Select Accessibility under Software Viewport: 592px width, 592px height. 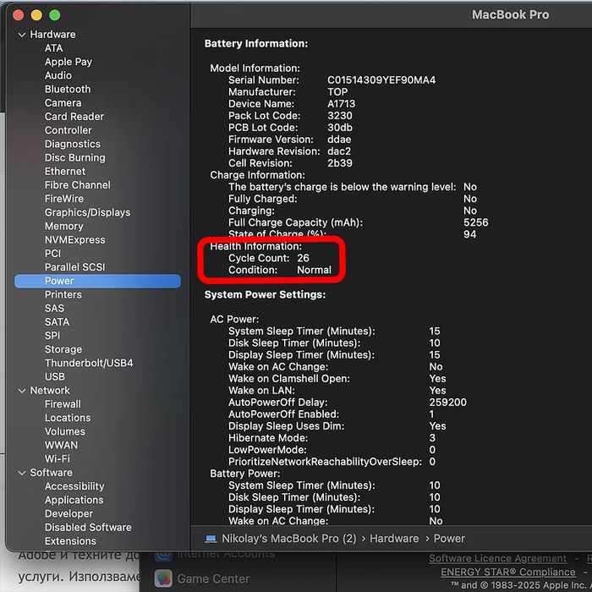(x=74, y=486)
